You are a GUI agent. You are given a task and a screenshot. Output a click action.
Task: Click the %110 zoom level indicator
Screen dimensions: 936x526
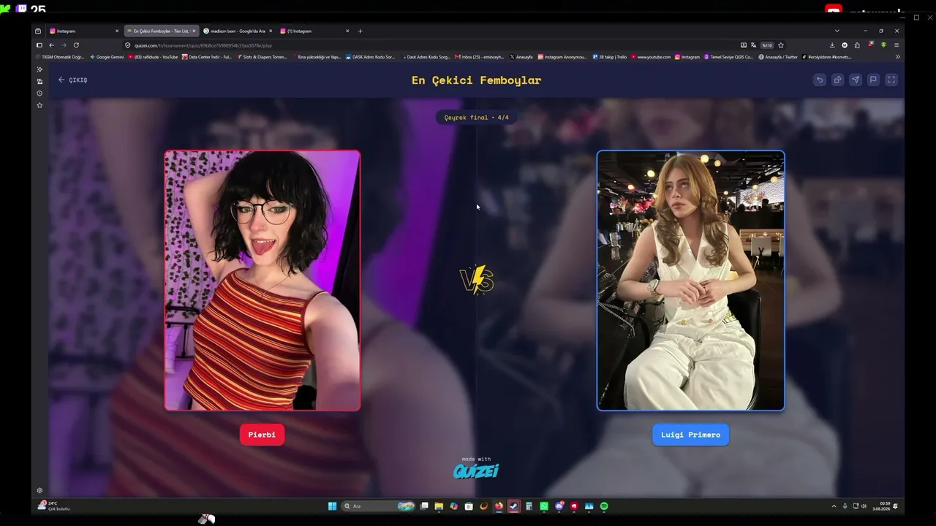coord(766,45)
